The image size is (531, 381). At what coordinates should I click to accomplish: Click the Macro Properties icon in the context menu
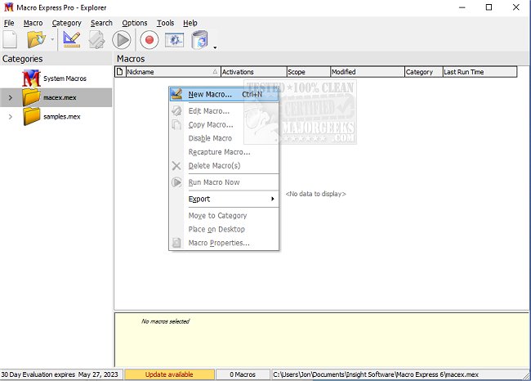(176, 243)
